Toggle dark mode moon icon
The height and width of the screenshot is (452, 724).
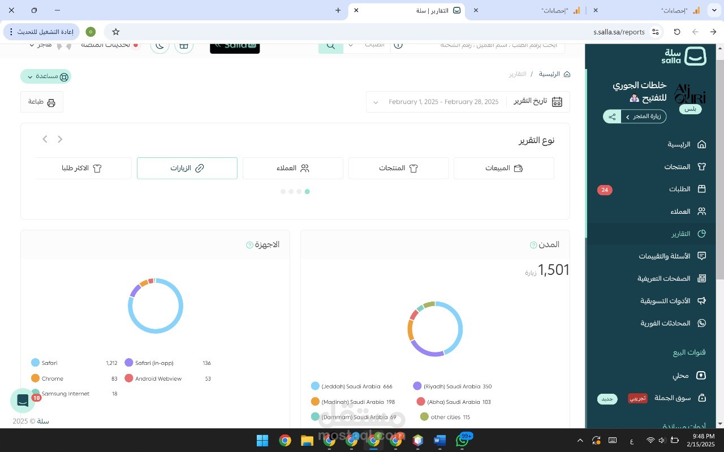click(x=160, y=46)
